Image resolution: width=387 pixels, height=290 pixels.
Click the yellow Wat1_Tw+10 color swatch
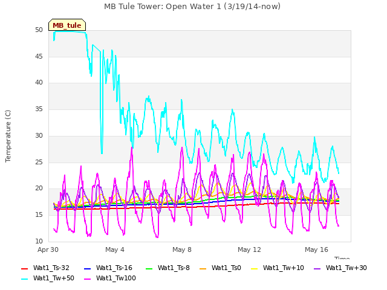tap(254, 268)
